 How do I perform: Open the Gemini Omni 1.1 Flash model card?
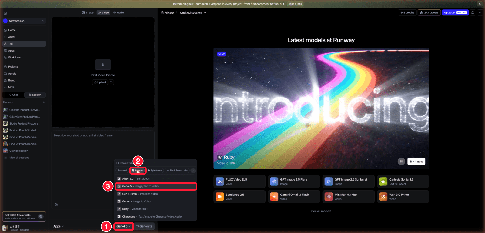tap(294, 197)
